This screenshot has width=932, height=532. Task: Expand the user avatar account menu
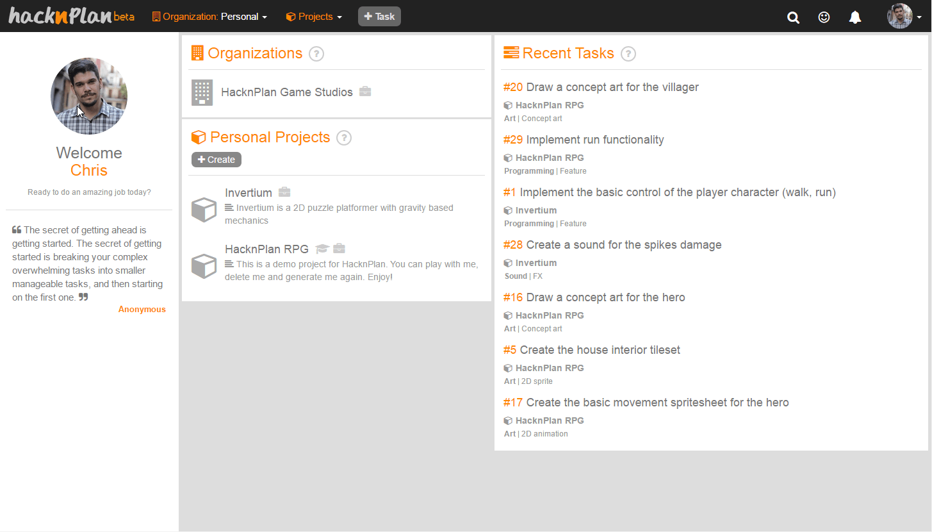(904, 17)
